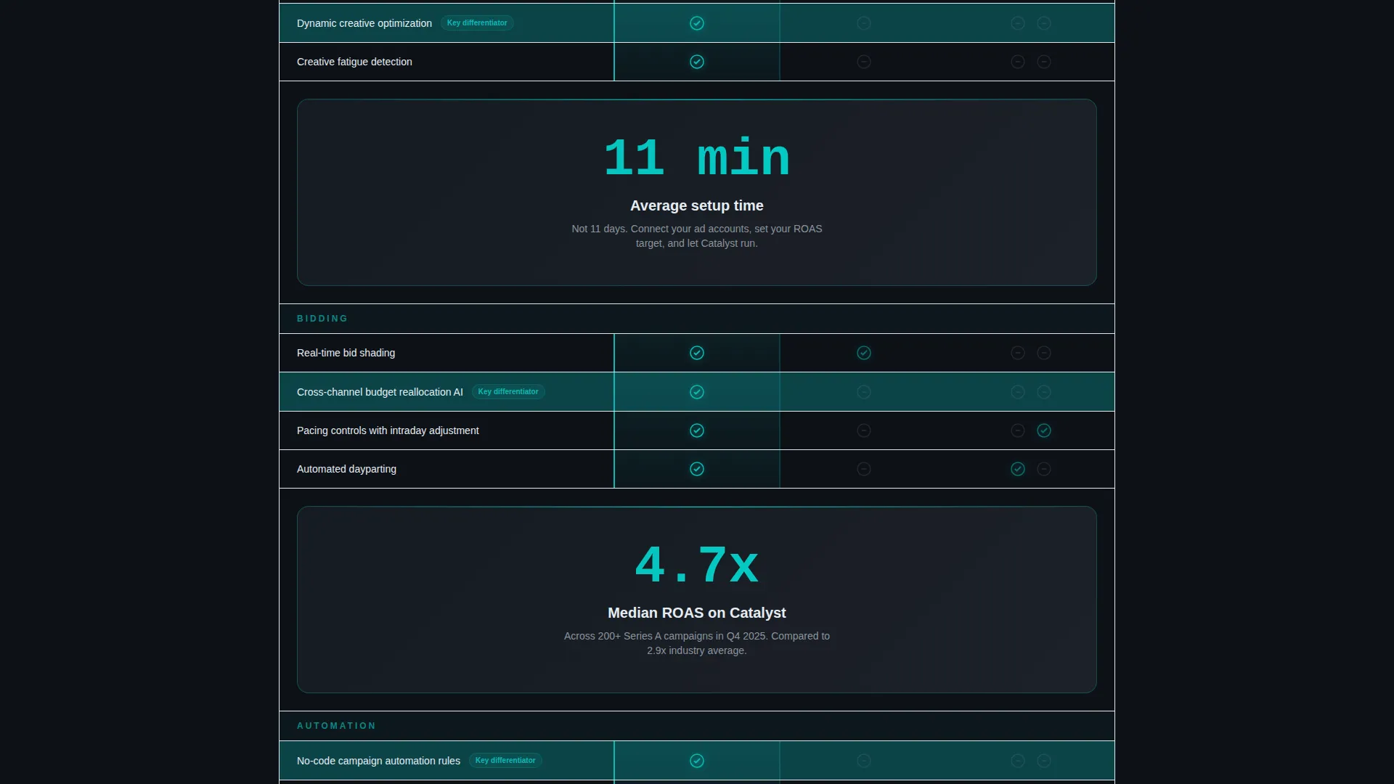Viewport: 1394px width, 784px height.
Task: Click the second-column checkmark for Real-time bid shading
Action: pyautogui.click(x=864, y=353)
